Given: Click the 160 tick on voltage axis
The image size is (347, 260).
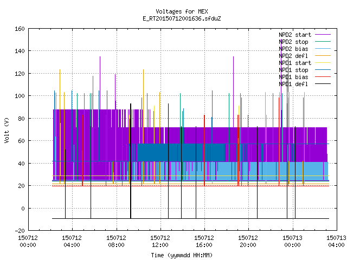Looking at the screenshot, I should tap(20, 29).
